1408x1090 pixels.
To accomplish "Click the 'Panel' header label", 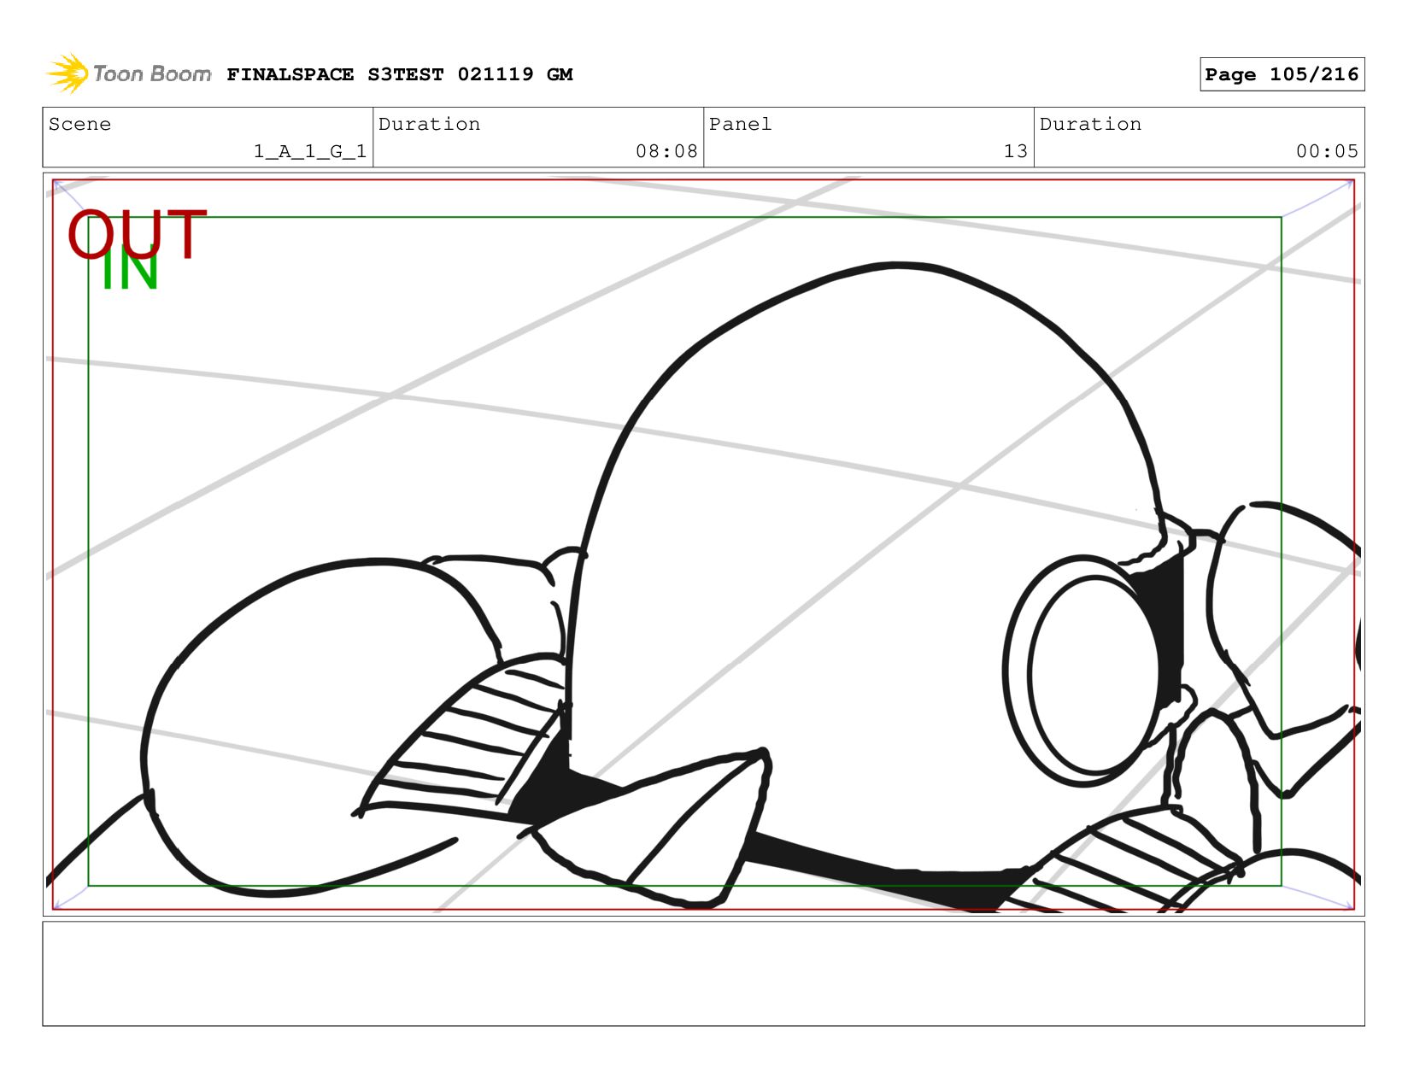I will 740,124.
